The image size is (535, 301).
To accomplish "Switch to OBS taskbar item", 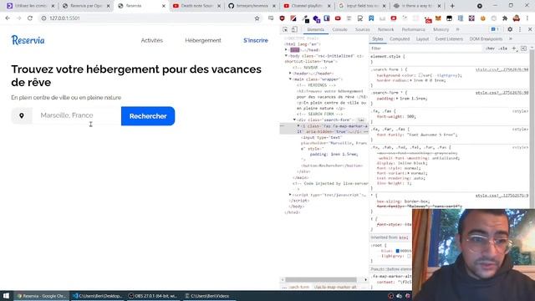I will 153,296.
